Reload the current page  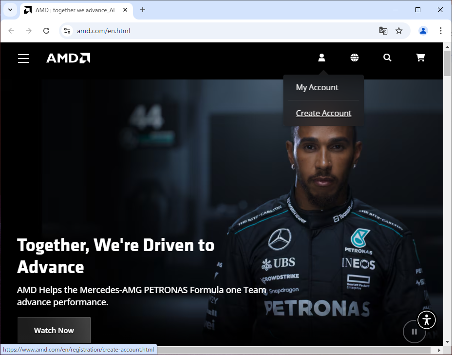[x=46, y=31]
